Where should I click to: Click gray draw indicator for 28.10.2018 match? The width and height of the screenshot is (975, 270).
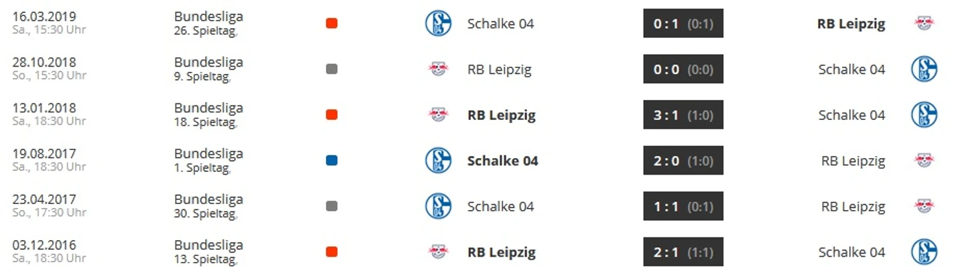pos(332,69)
